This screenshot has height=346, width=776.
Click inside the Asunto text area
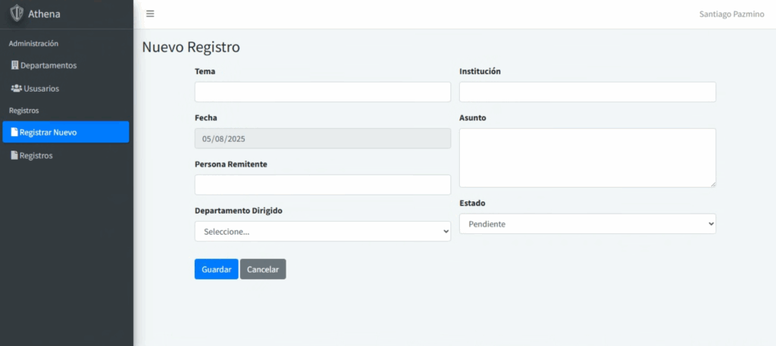point(587,157)
